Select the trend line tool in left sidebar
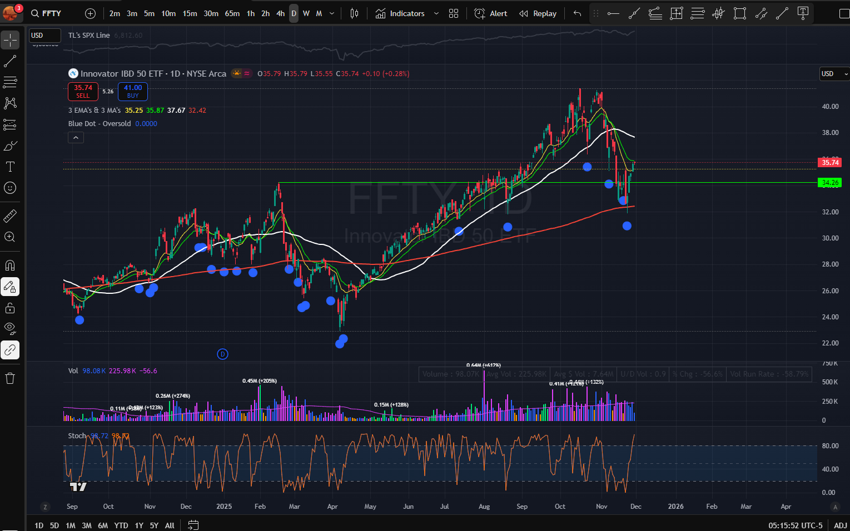The height and width of the screenshot is (531, 850). (10, 61)
